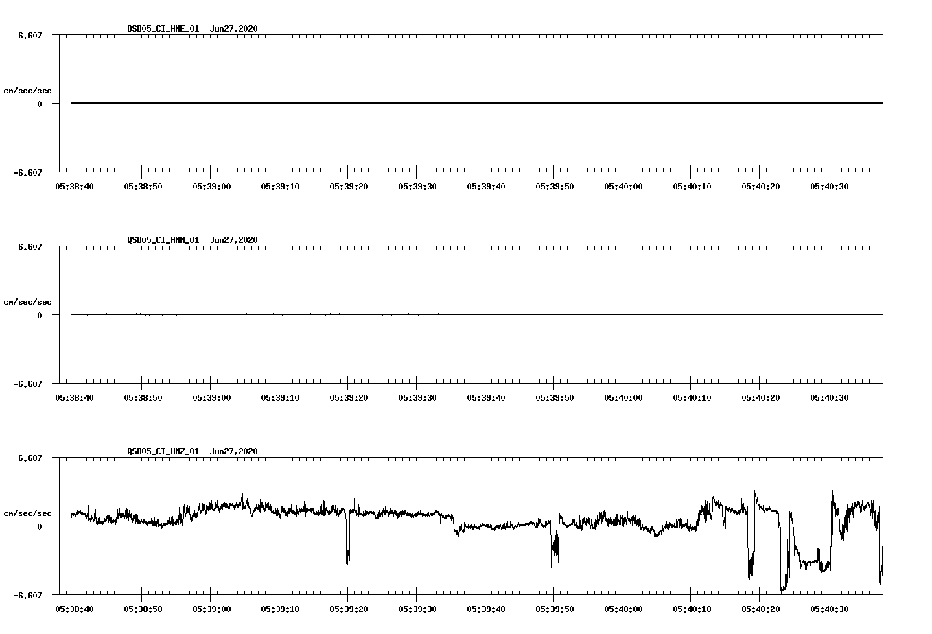The width and height of the screenshot is (932, 634).
Task: Click the cm/sec/sec unit label of HNZ plot
Action: tap(27, 513)
